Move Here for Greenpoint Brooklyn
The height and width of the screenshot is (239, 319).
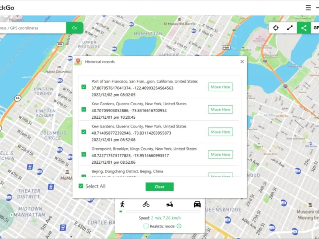point(221,155)
